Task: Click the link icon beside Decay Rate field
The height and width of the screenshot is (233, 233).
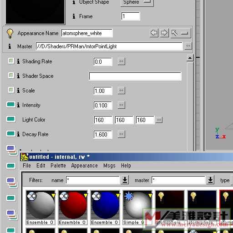Action: click(122, 134)
